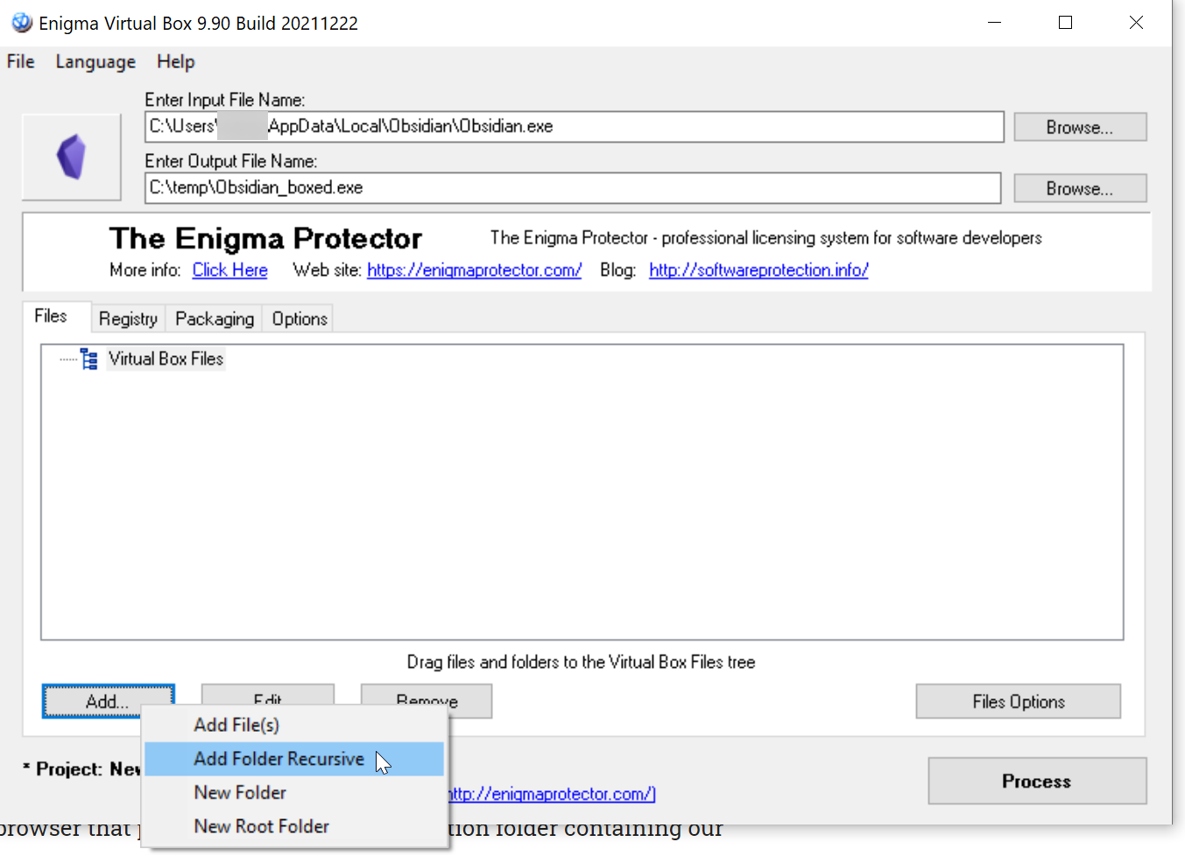Image resolution: width=1185 pixels, height=856 pixels.
Task: Switch to the Registry tab
Action: [128, 319]
